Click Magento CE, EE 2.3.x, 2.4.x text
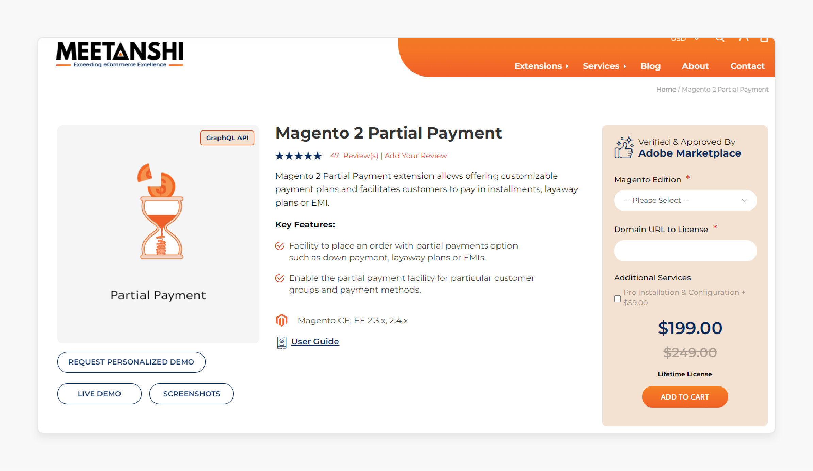This screenshot has height=471, width=813. point(353,321)
